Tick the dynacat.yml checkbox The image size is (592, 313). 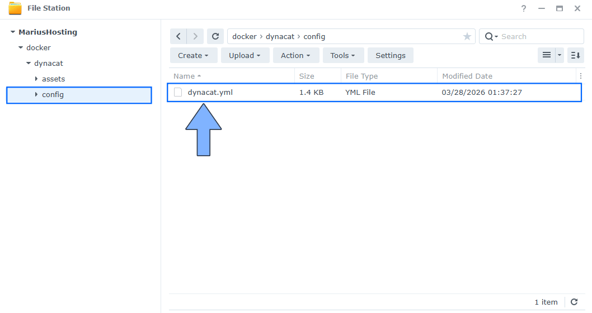click(x=178, y=92)
